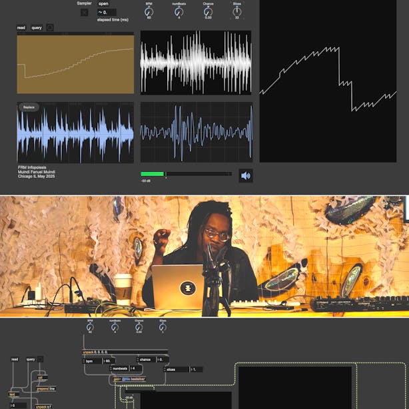Screen dimensions: 409x409
Task: Click the green gain level slider
Action: coord(186,174)
